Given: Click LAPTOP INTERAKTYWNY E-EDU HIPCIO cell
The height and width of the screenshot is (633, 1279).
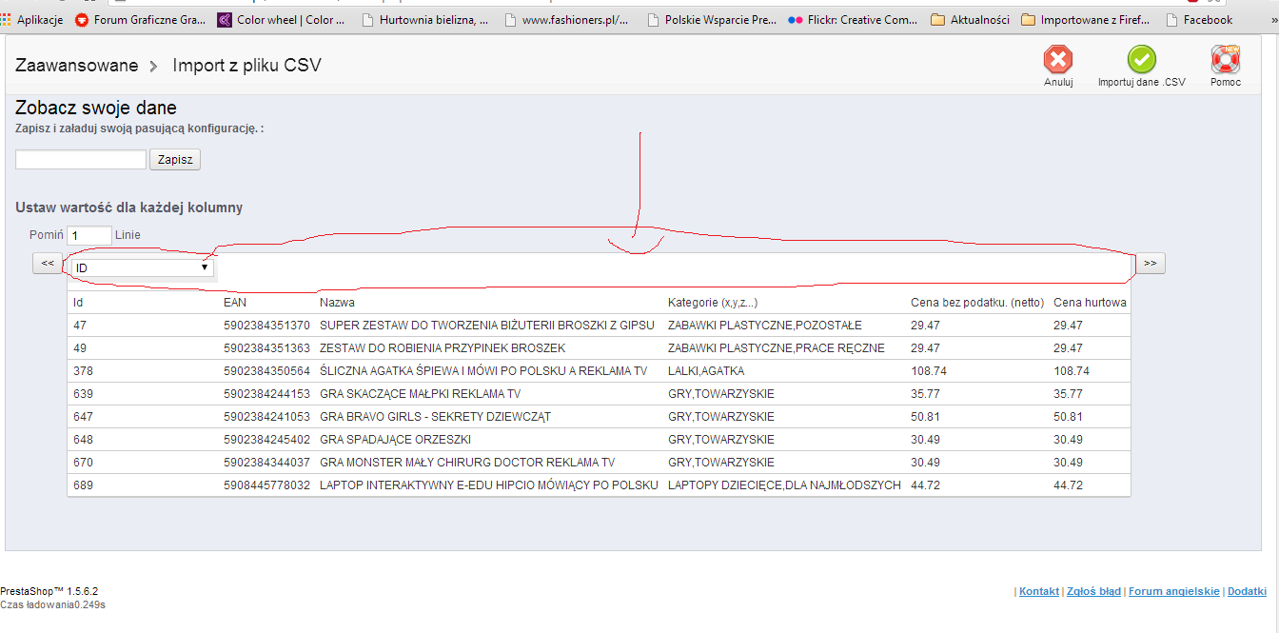Looking at the screenshot, I should [488, 485].
